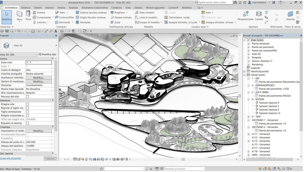Enable the Percorso del sole checkbox
304x172 pixels.
pos(27,96)
